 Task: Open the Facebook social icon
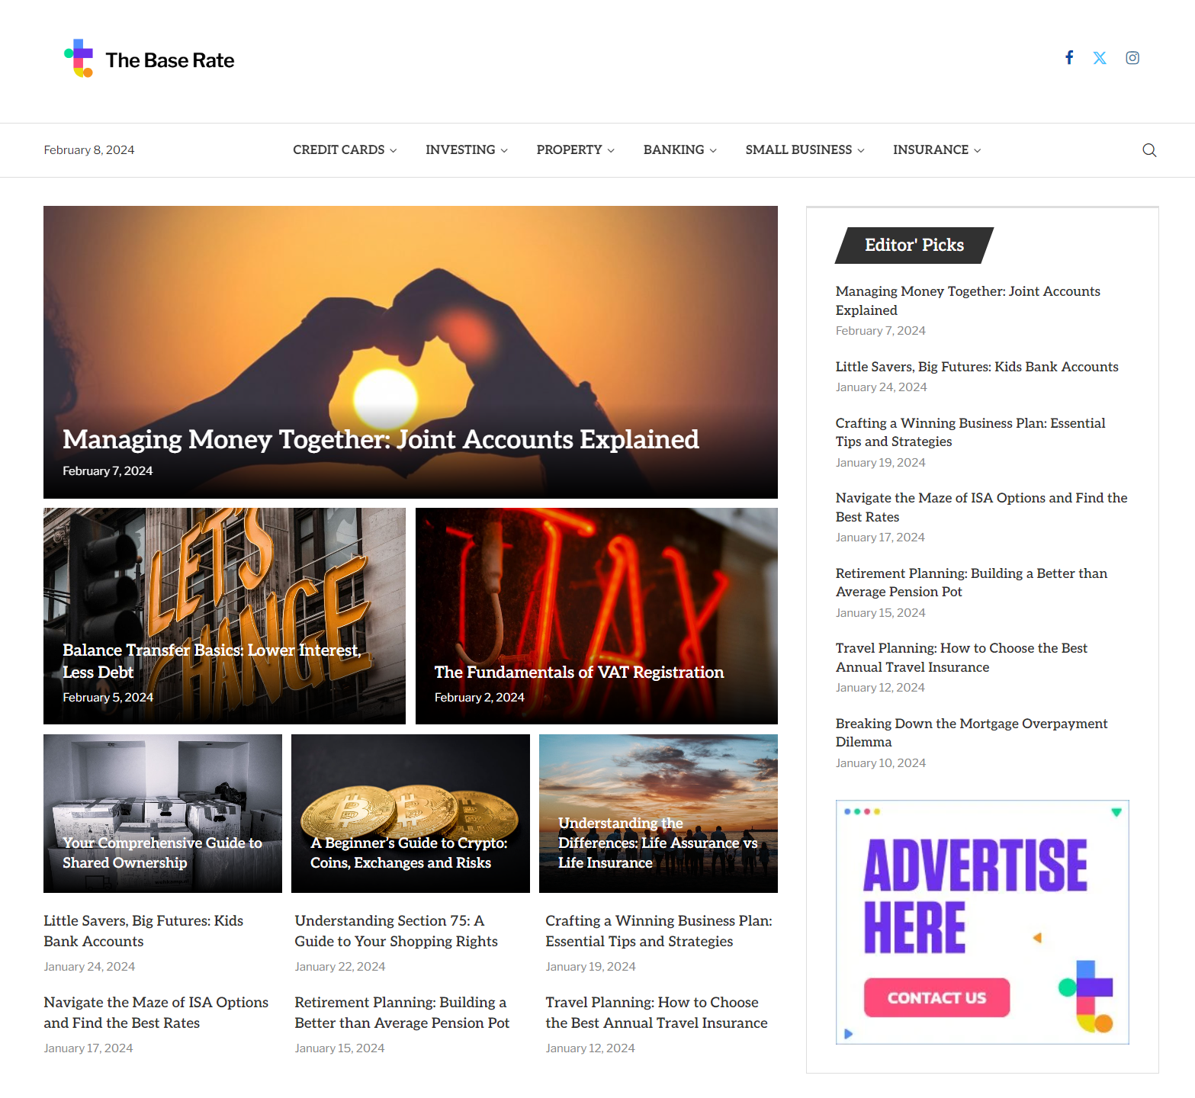click(x=1069, y=58)
